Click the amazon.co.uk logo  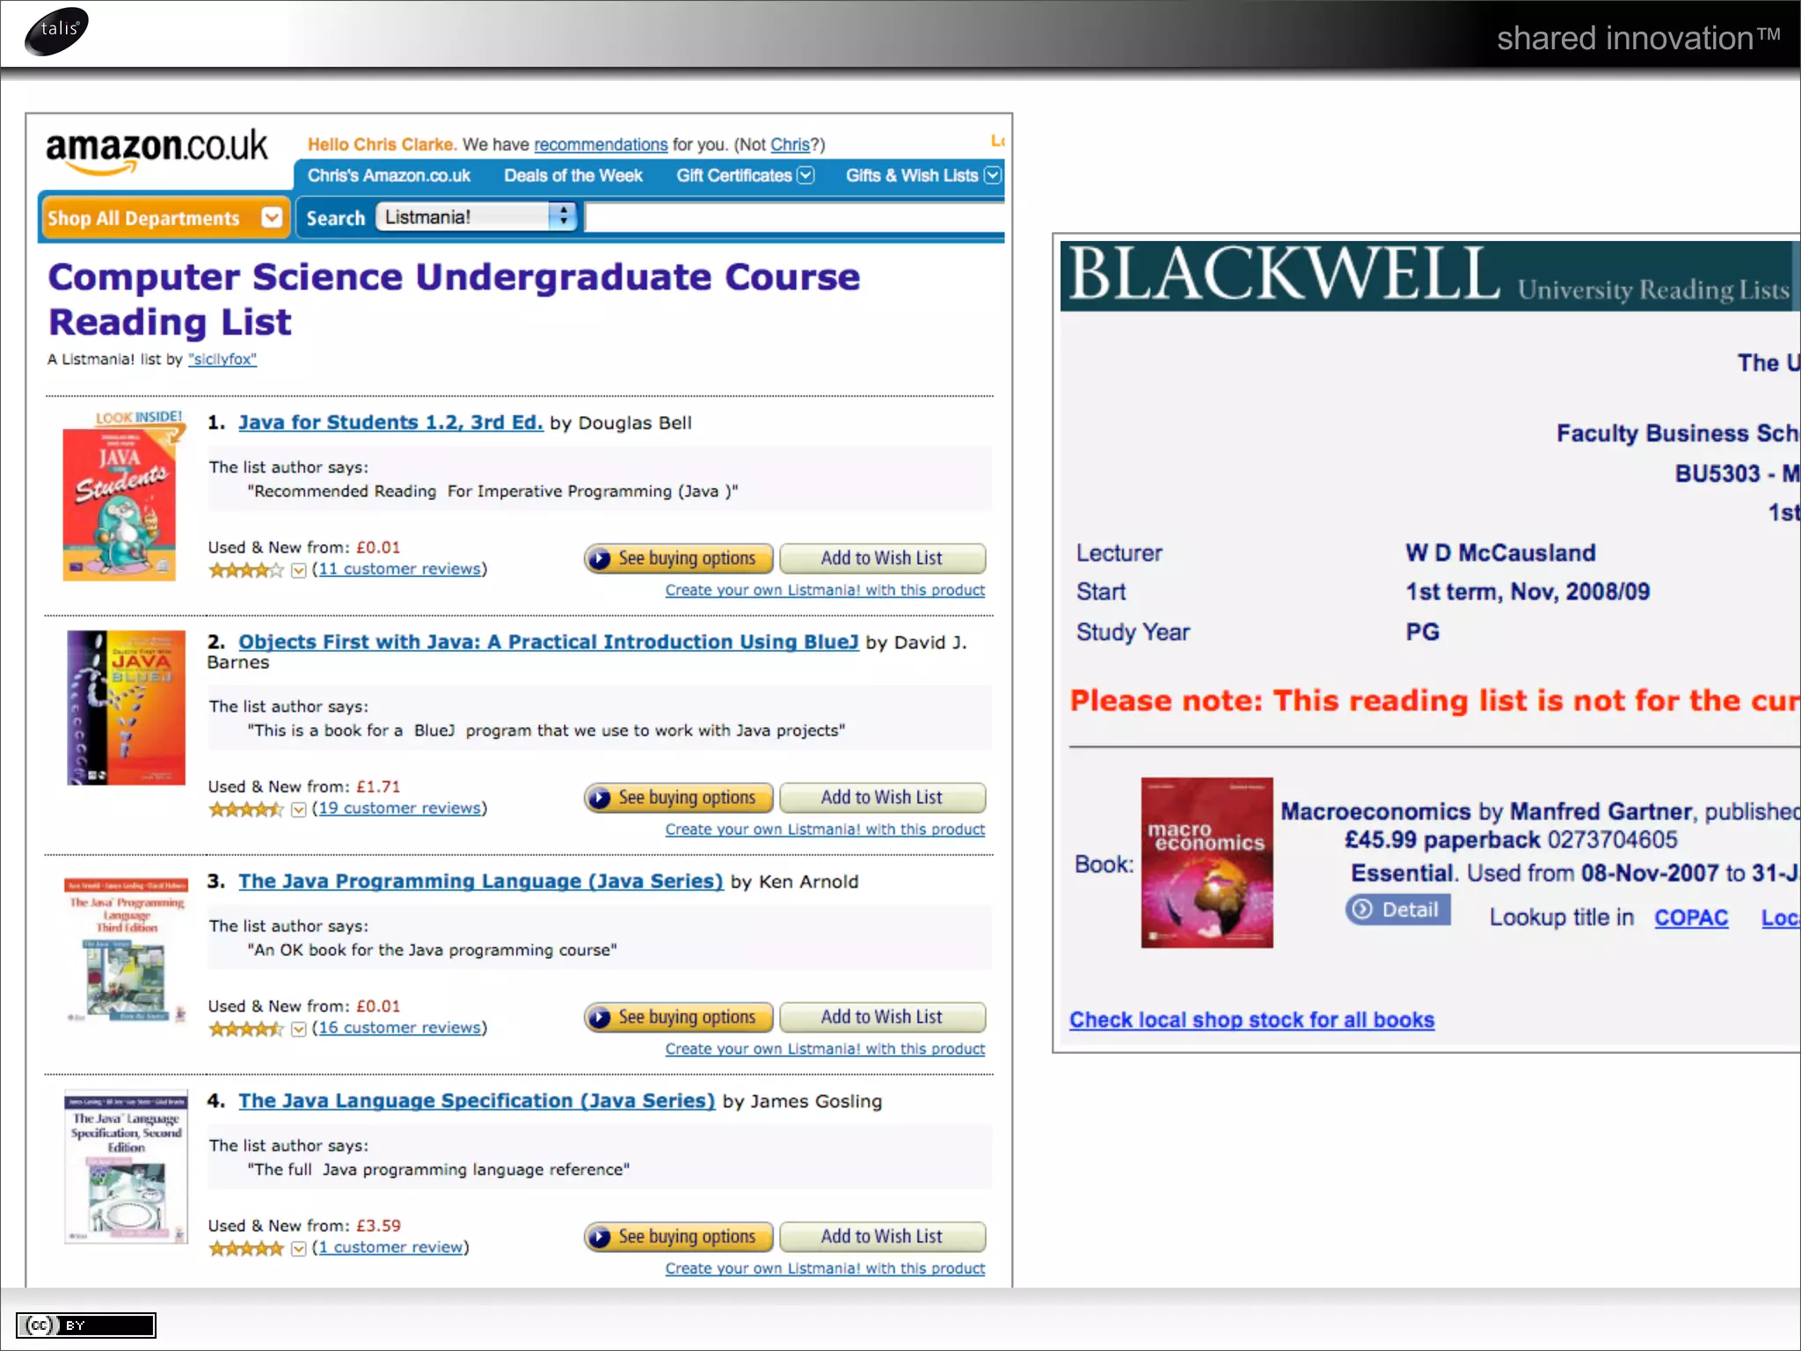[x=157, y=150]
